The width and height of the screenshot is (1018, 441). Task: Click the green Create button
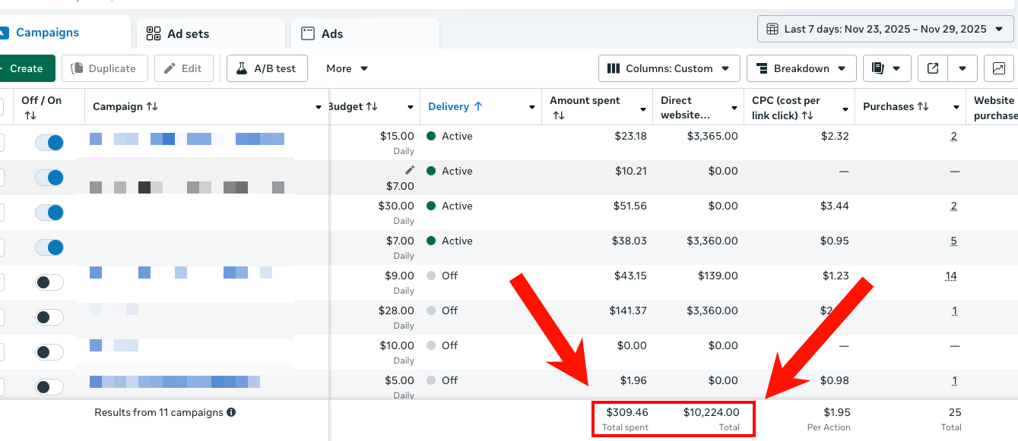[x=26, y=68]
